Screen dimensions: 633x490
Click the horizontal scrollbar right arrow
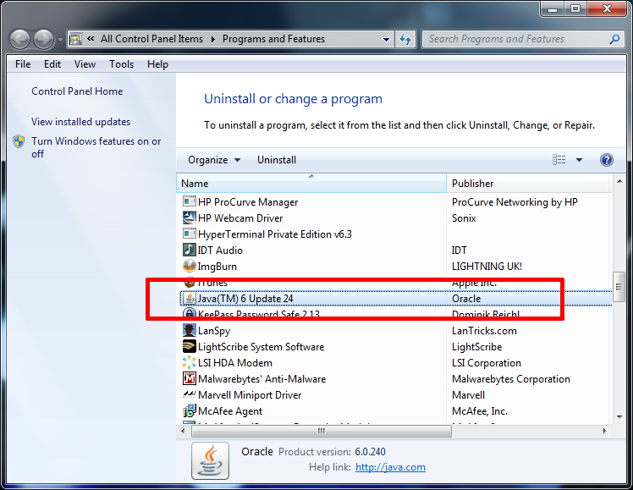point(604,431)
